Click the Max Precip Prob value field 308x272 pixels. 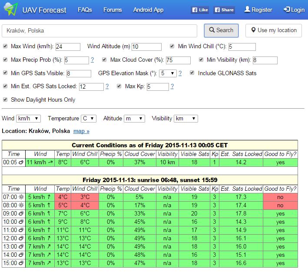76,60
